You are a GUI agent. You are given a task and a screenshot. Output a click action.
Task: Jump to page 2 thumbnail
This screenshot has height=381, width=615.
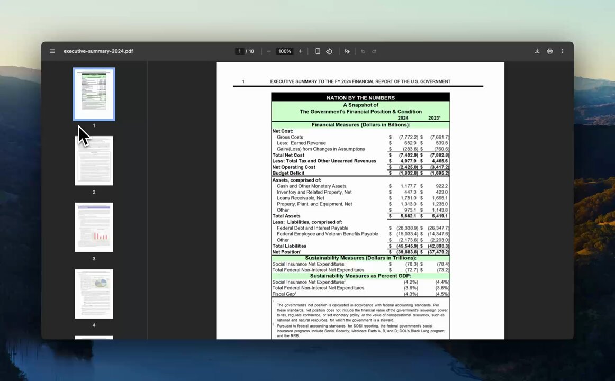pos(94,161)
